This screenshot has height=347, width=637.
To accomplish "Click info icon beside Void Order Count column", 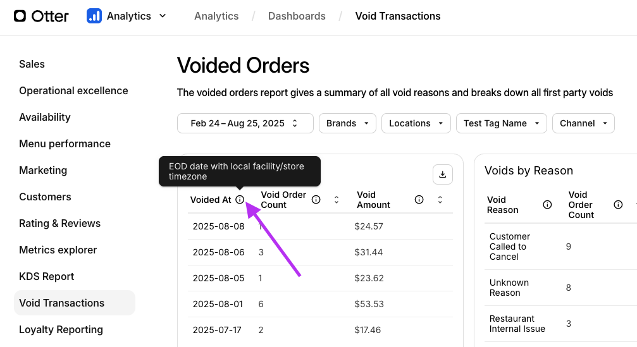I will (x=316, y=200).
